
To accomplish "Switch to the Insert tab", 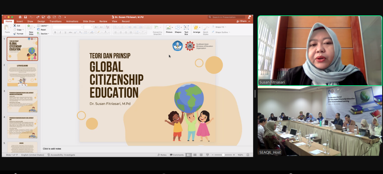I will [x=20, y=21].
